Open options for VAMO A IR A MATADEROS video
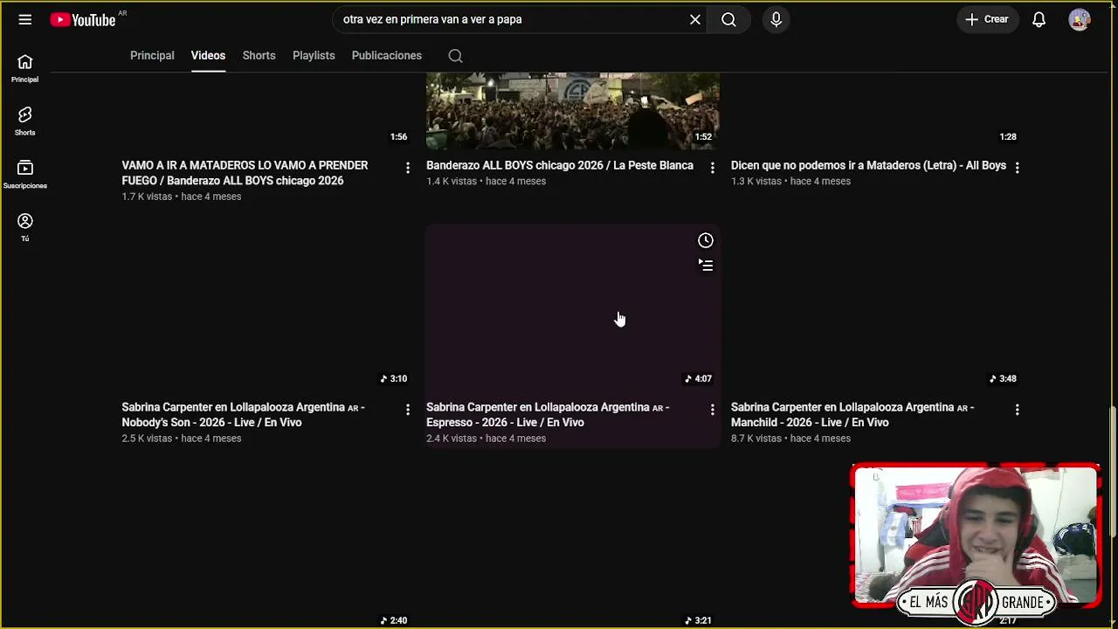1118x629 pixels. coord(407,167)
